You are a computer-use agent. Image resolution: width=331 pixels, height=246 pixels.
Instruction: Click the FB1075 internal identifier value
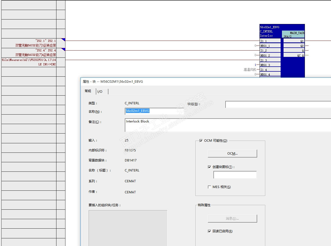pyautogui.click(x=130, y=150)
